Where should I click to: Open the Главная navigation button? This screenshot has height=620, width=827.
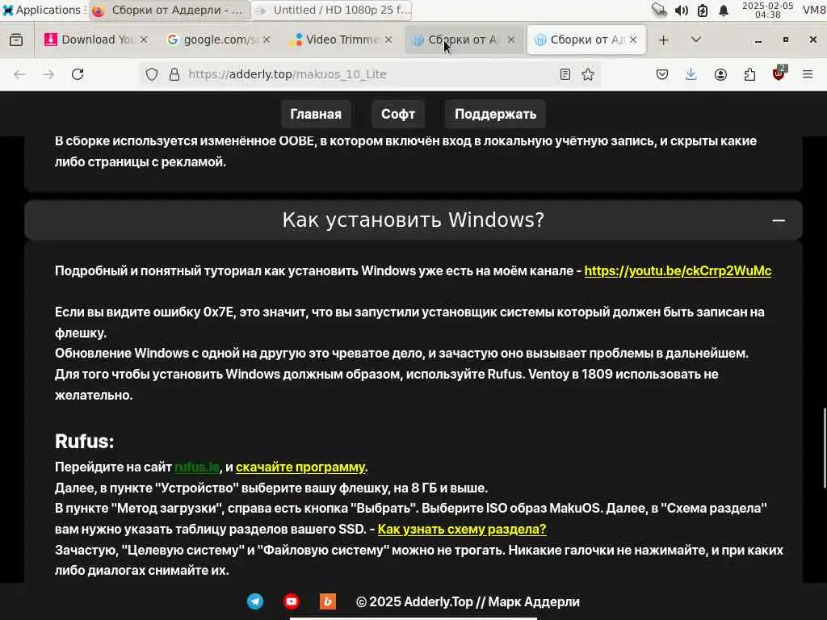coord(316,114)
